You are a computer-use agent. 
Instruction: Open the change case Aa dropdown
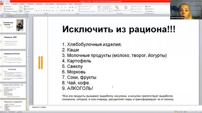(53, 10)
